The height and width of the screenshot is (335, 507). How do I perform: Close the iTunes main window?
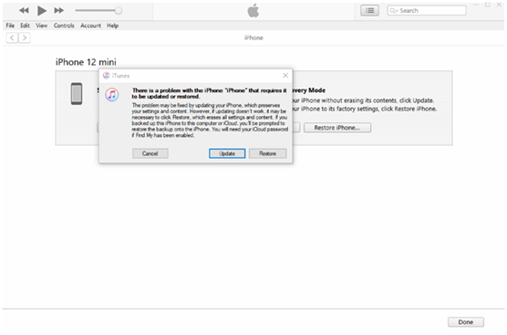(x=499, y=5)
